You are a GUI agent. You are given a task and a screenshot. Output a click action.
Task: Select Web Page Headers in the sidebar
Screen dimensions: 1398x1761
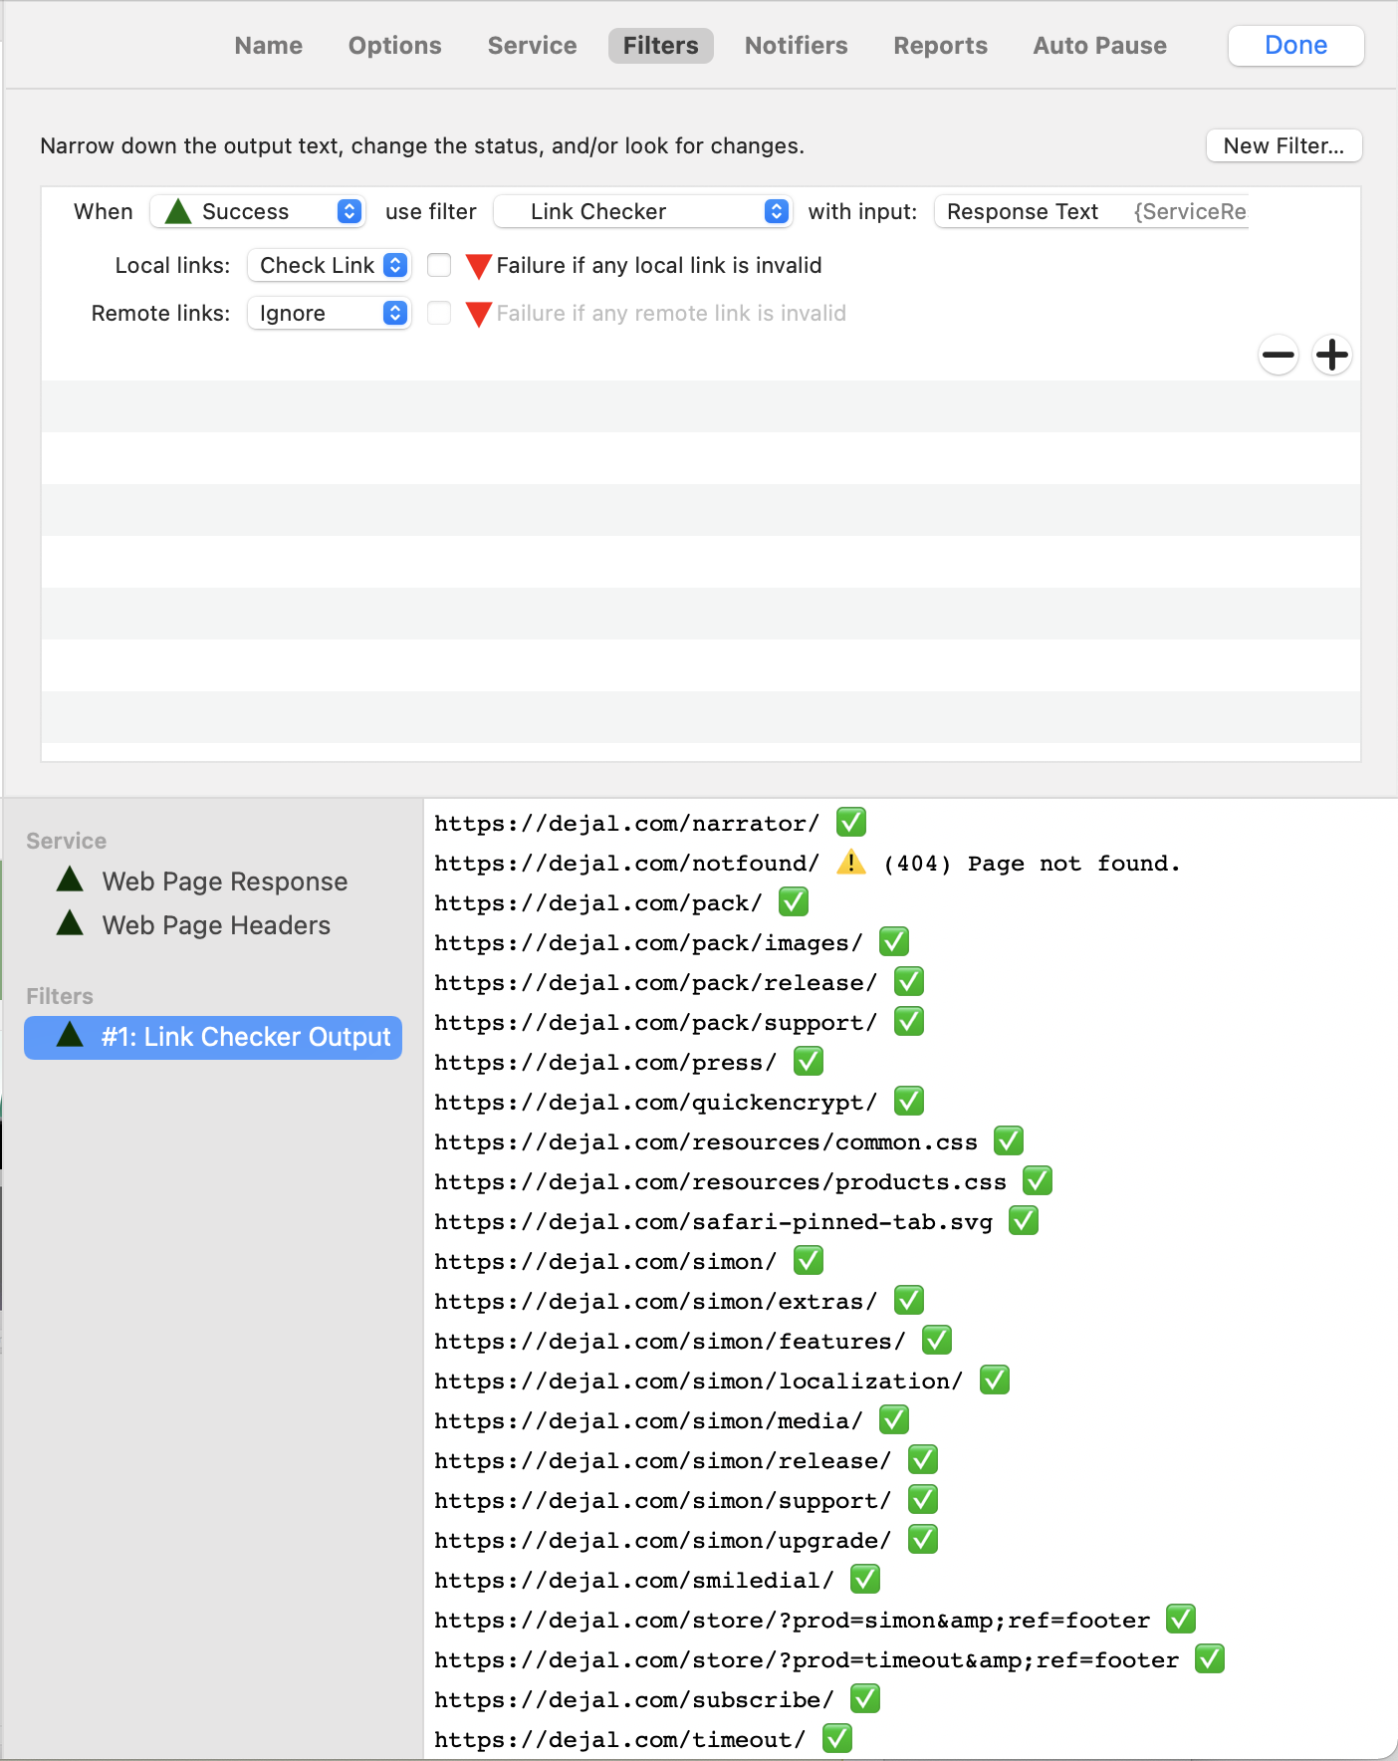tap(216, 924)
